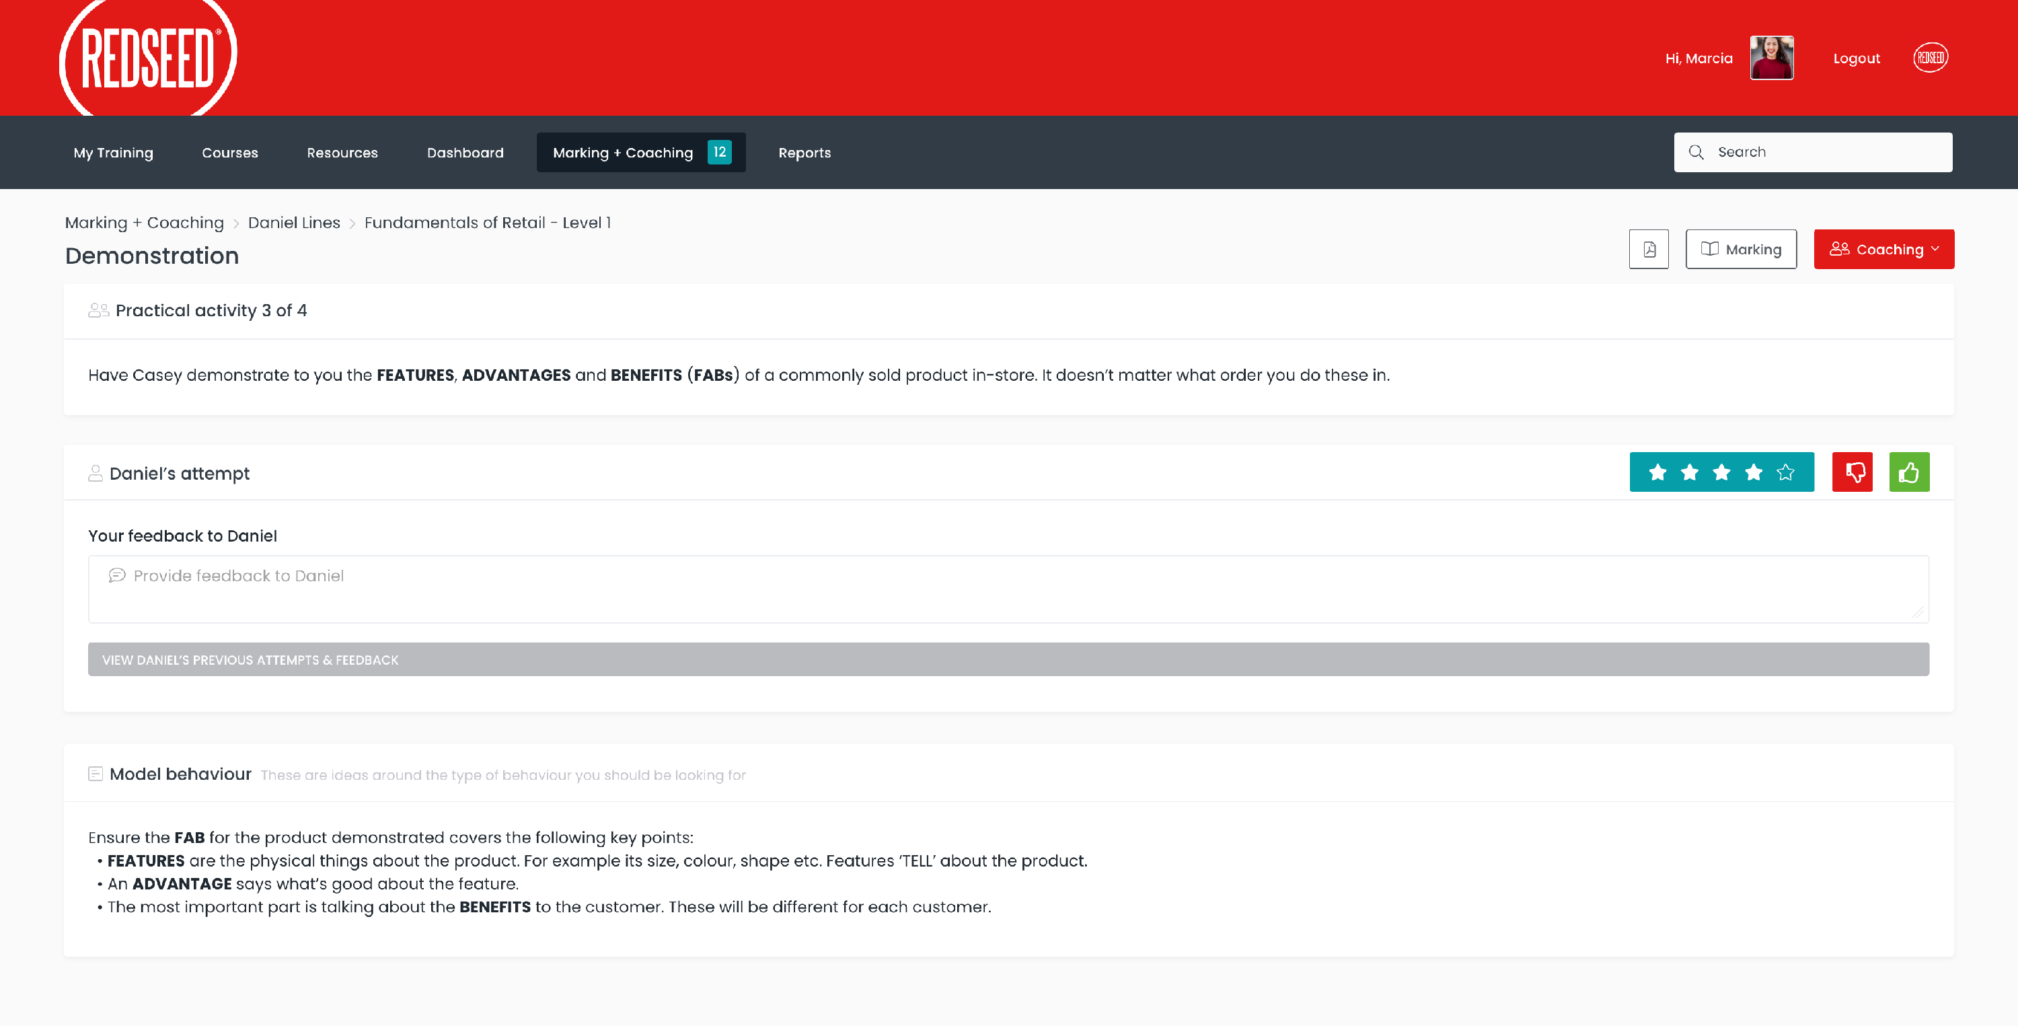Open the PDF export icon button
This screenshot has width=2018, height=1026.
click(x=1648, y=249)
